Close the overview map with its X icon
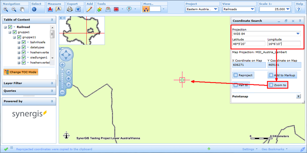 click(61, 18)
